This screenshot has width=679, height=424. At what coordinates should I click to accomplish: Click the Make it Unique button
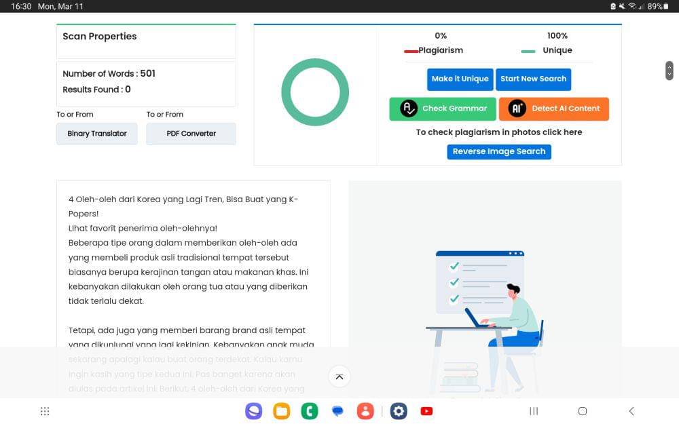click(460, 79)
